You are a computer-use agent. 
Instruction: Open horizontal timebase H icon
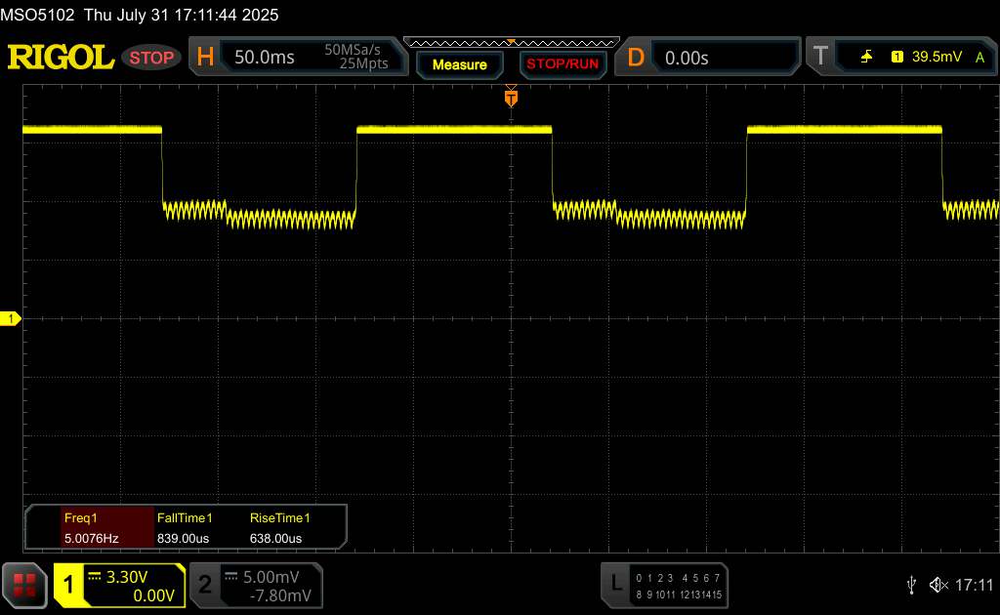205,58
